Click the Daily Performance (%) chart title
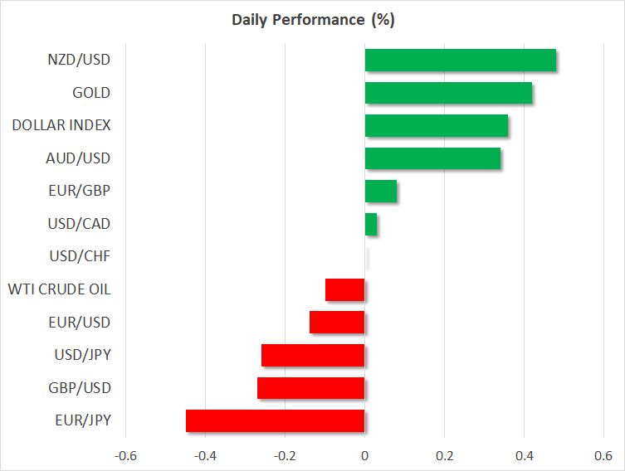 (312, 20)
